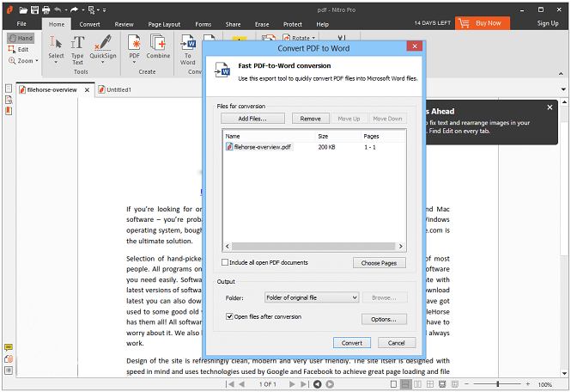The height and width of the screenshot is (392, 571).
Task: Click the To Word conversion icon
Action: (x=188, y=49)
